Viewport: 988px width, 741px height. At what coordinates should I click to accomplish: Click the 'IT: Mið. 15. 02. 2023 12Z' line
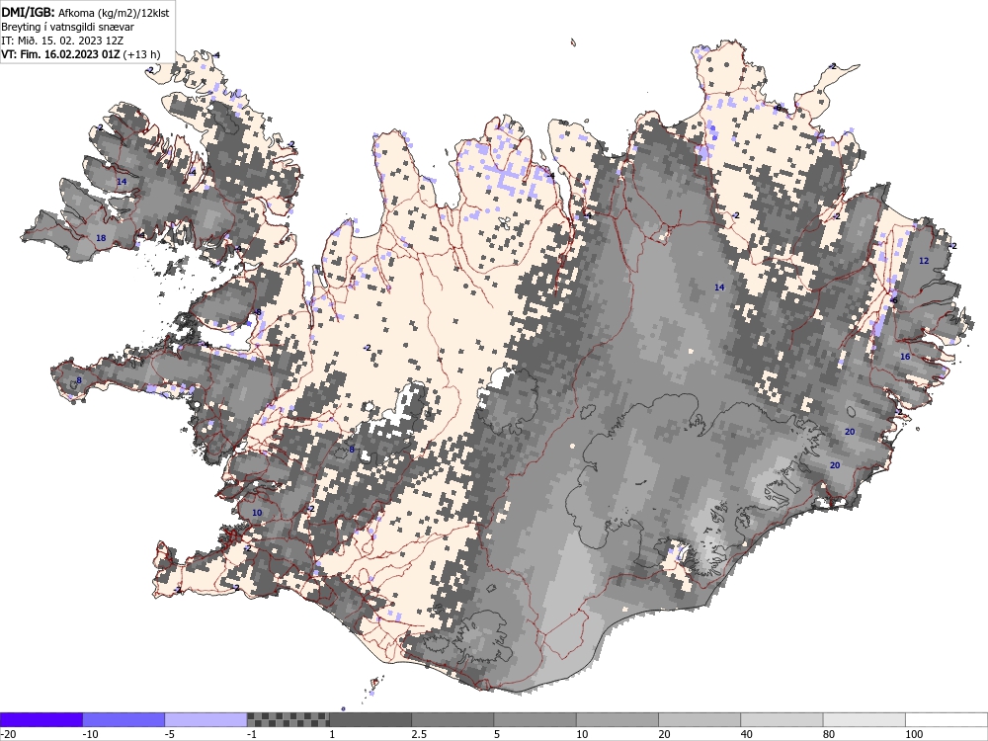click(62, 41)
